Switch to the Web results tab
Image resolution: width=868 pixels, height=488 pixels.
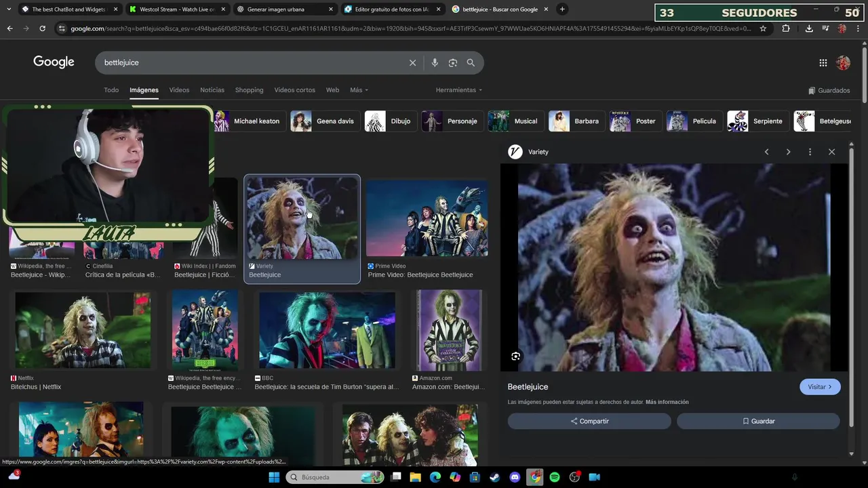pos(332,90)
